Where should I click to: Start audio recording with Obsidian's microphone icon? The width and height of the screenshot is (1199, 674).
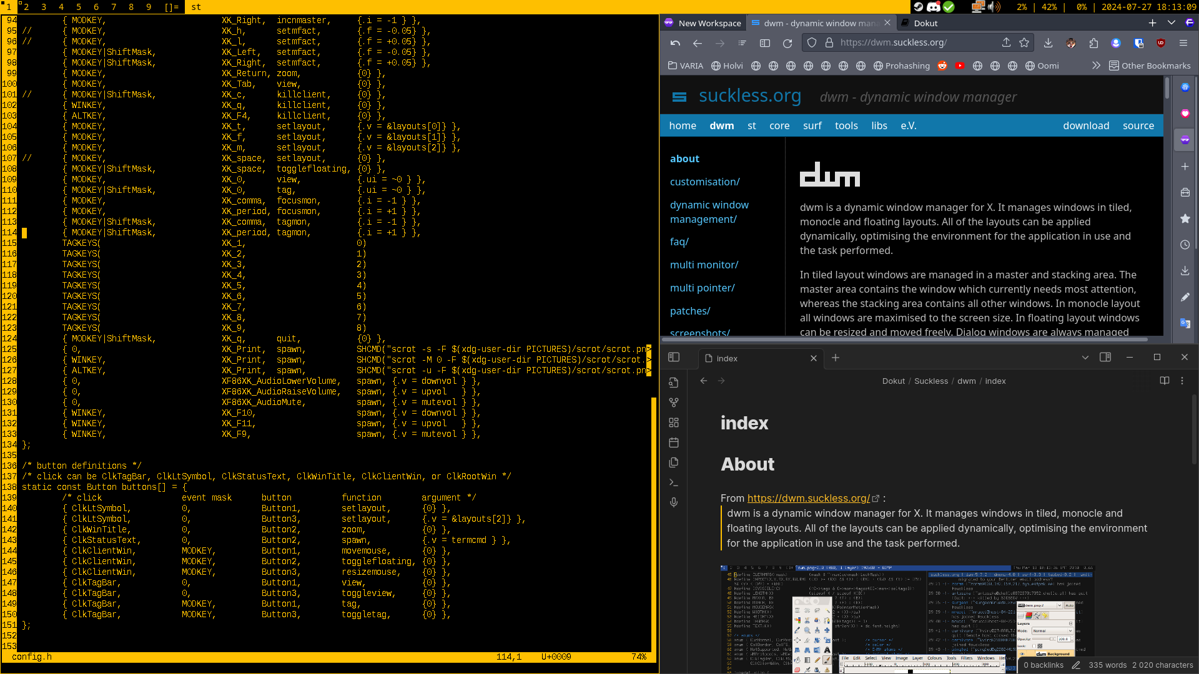674,502
